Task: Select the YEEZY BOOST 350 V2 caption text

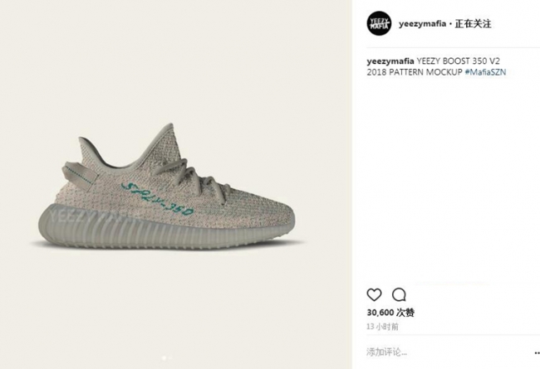Action: (x=458, y=61)
